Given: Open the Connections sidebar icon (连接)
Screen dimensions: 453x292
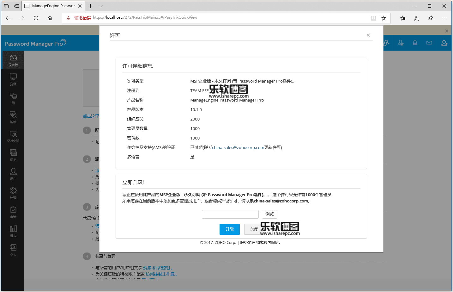Looking at the screenshot, I should tap(13, 117).
